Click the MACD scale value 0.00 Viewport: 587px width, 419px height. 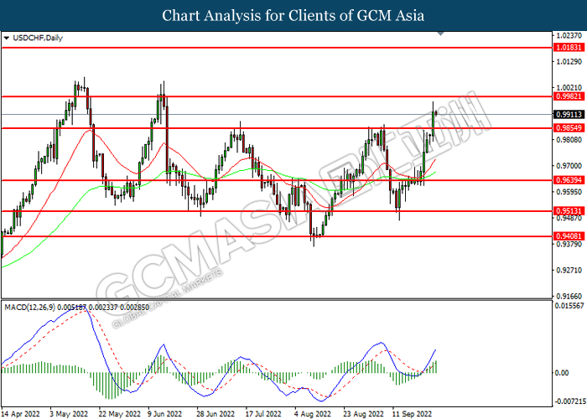pyautogui.click(x=562, y=373)
